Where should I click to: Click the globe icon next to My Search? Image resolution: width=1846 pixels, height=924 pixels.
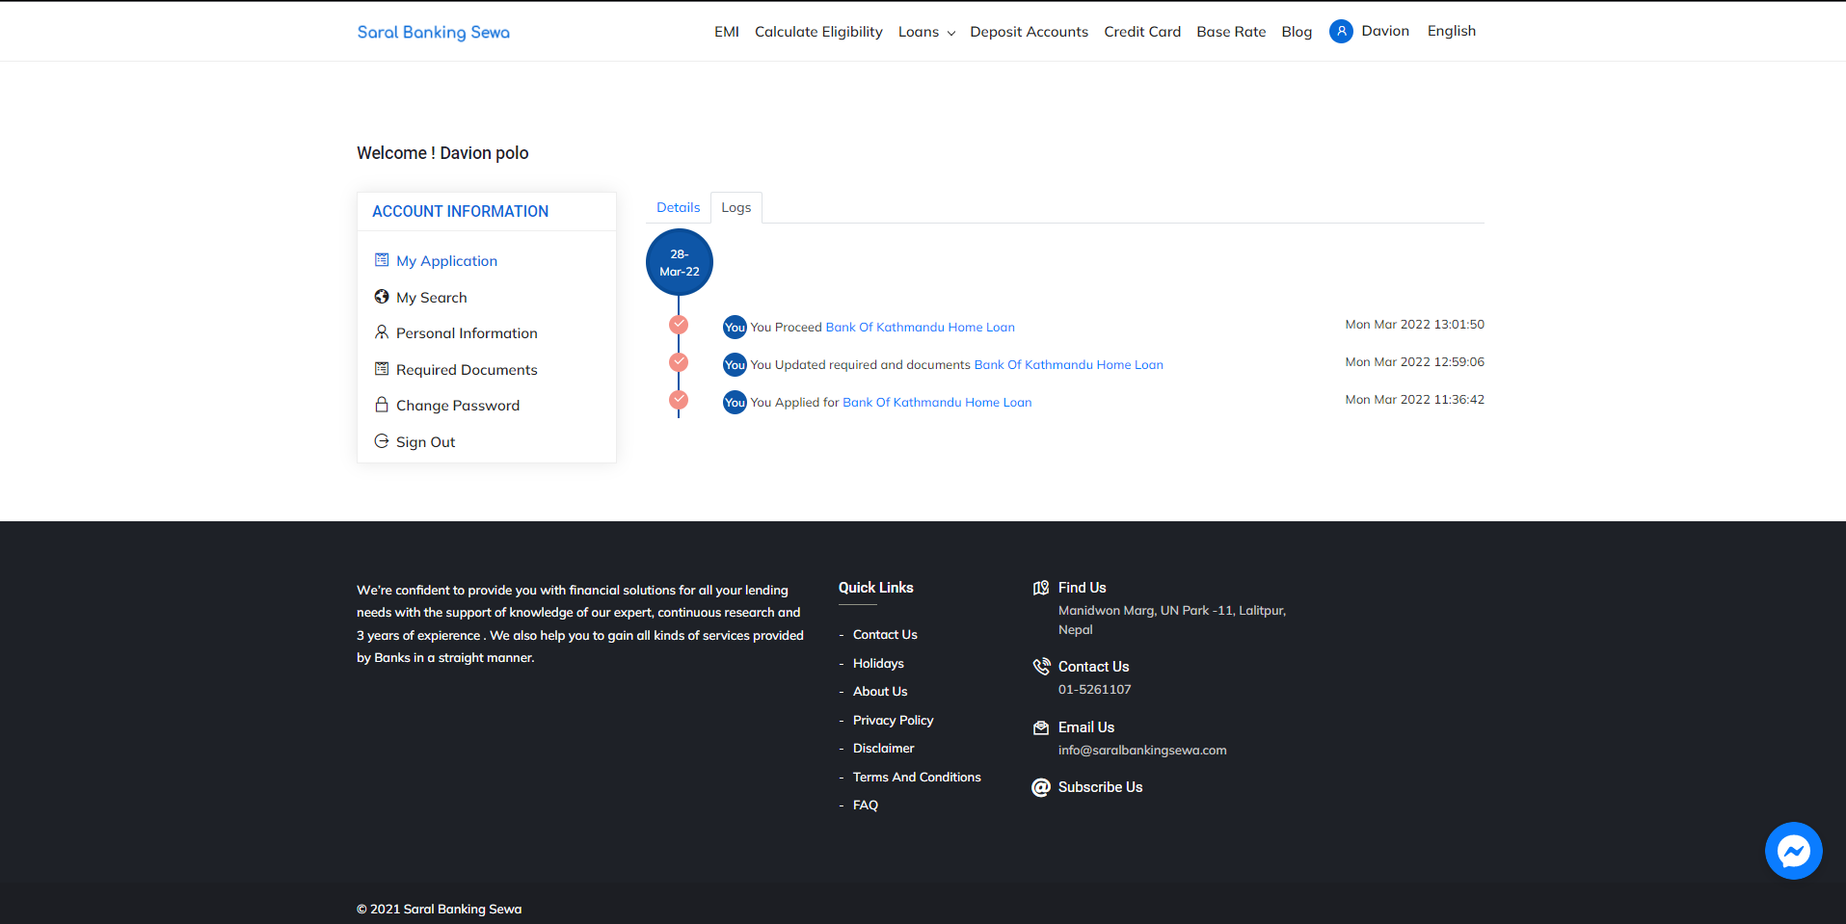(x=382, y=297)
